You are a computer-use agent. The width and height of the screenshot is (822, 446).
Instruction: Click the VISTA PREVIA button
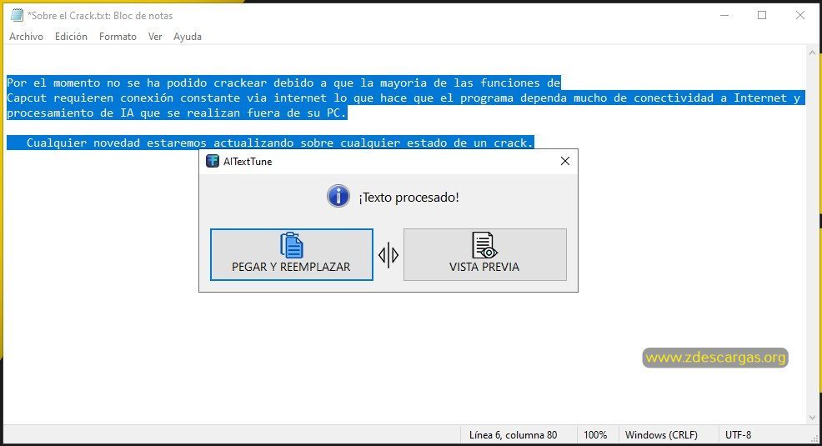point(485,255)
